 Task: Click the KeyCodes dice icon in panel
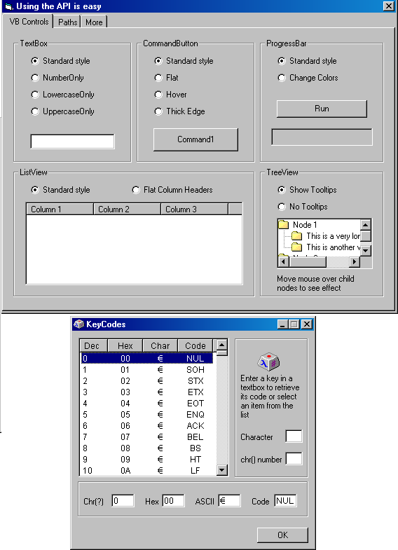pos(268,362)
